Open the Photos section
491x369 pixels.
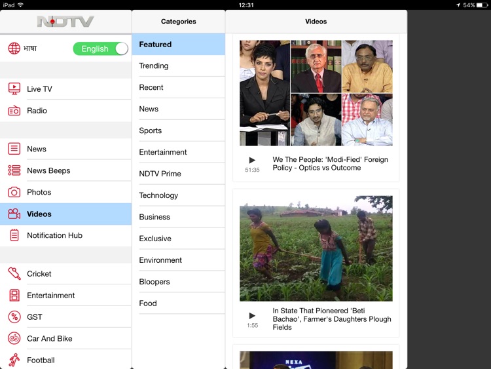pos(65,192)
